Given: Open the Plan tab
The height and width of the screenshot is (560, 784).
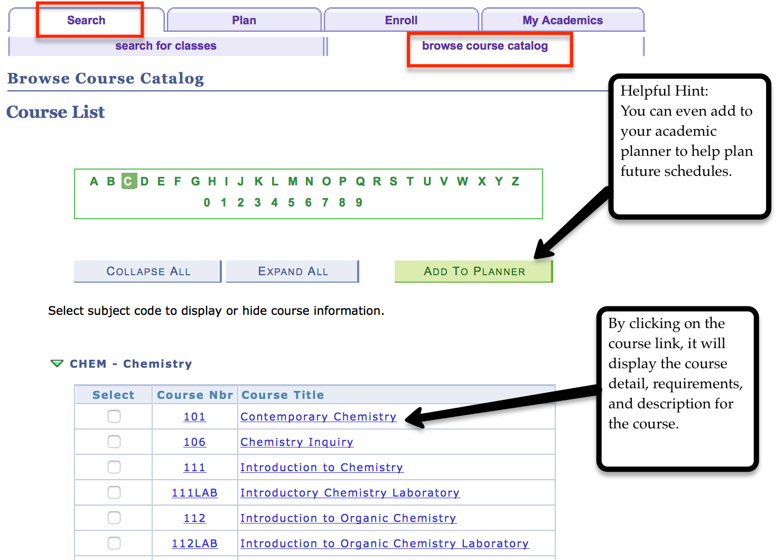Looking at the screenshot, I should tap(244, 21).
